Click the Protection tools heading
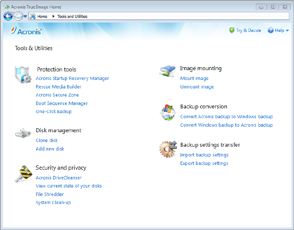 pos(57,69)
